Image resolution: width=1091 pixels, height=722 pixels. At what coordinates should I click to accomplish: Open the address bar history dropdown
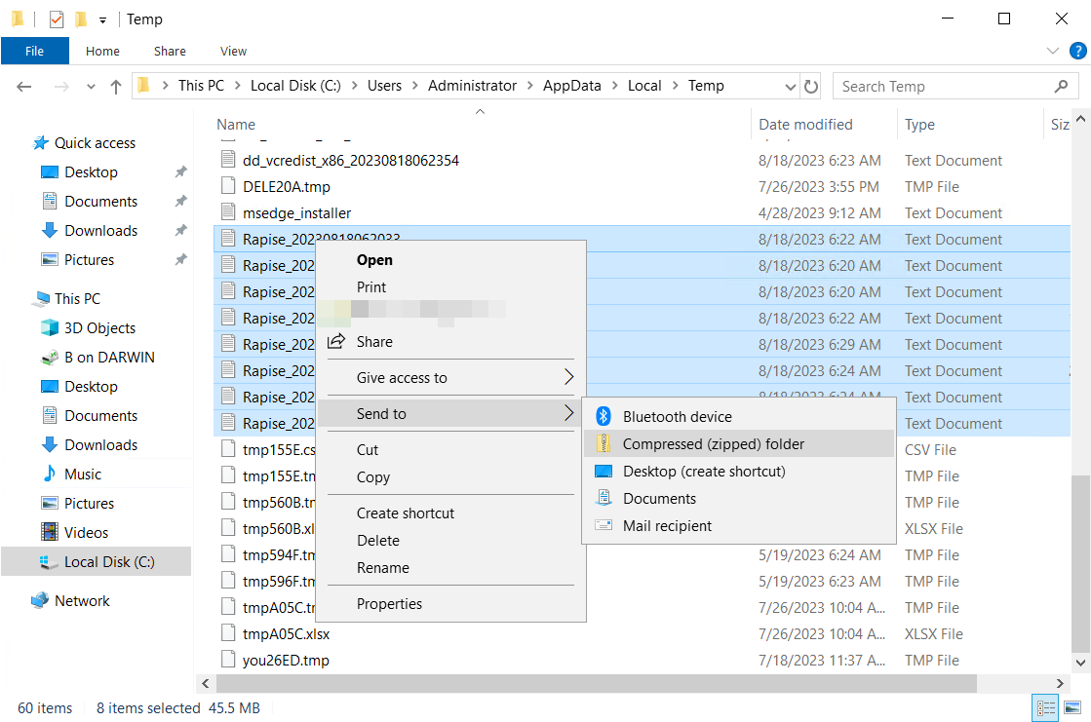coord(790,87)
